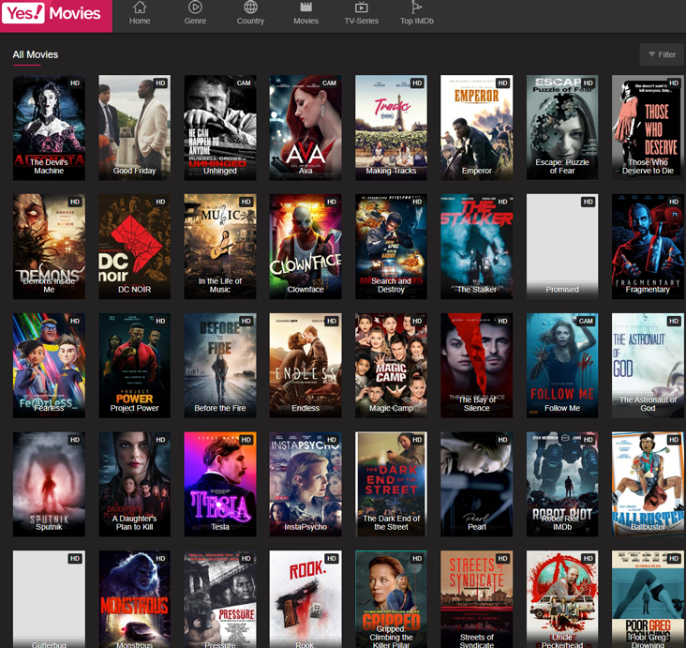Open the Monstrous poster
This screenshot has width=686, height=648.
click(135, 599)
